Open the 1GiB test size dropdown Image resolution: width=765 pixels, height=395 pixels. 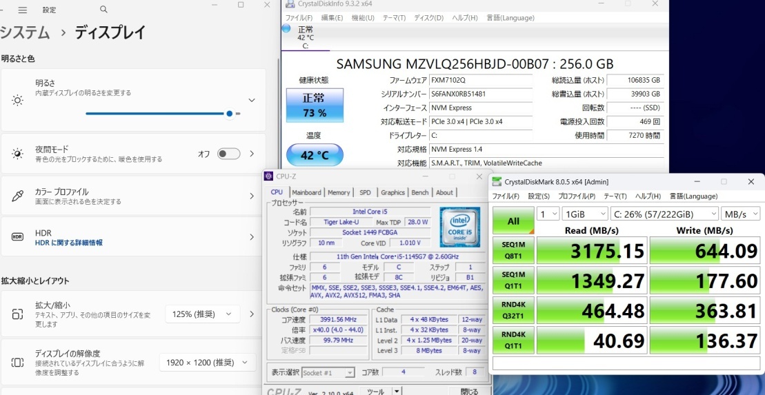click(x=585, y=214)
